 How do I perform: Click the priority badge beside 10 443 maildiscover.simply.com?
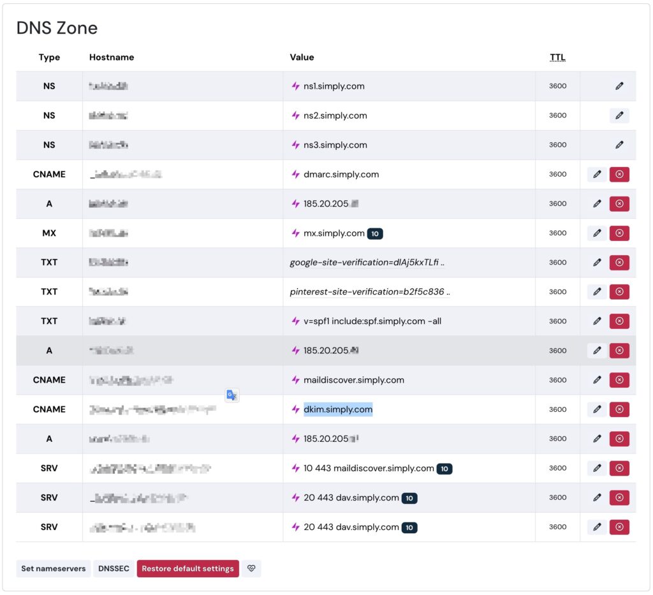pyautogui.click(x=444, y=469)
